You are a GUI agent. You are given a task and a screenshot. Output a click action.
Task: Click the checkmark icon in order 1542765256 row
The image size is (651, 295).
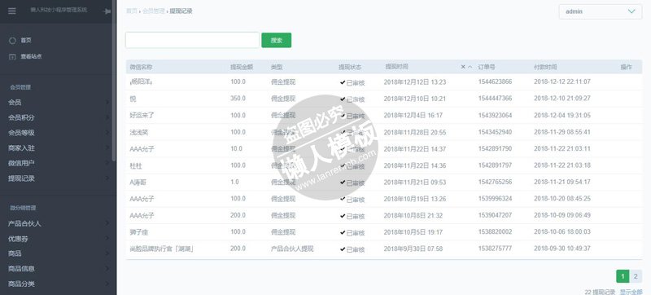click(343, 182)
